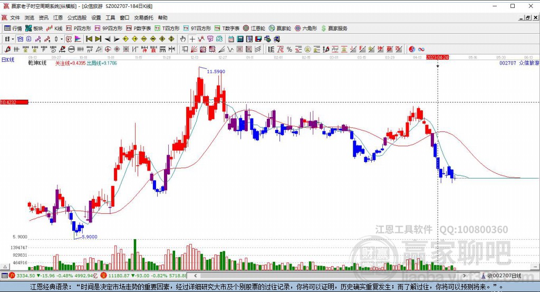The height and width of the screenshot is (292, 540).
Task: Open the 工具 menu
Action: (110, 17)
